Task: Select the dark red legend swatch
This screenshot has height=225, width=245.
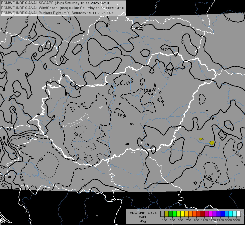Action: click(x=202, y=214)
